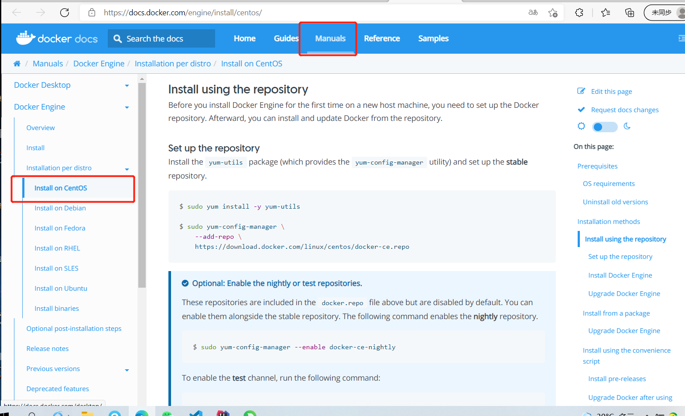This screenshot has width=685, height=416.
Task: Click Install on CentOS breadcrumb link
Action: 252,64
